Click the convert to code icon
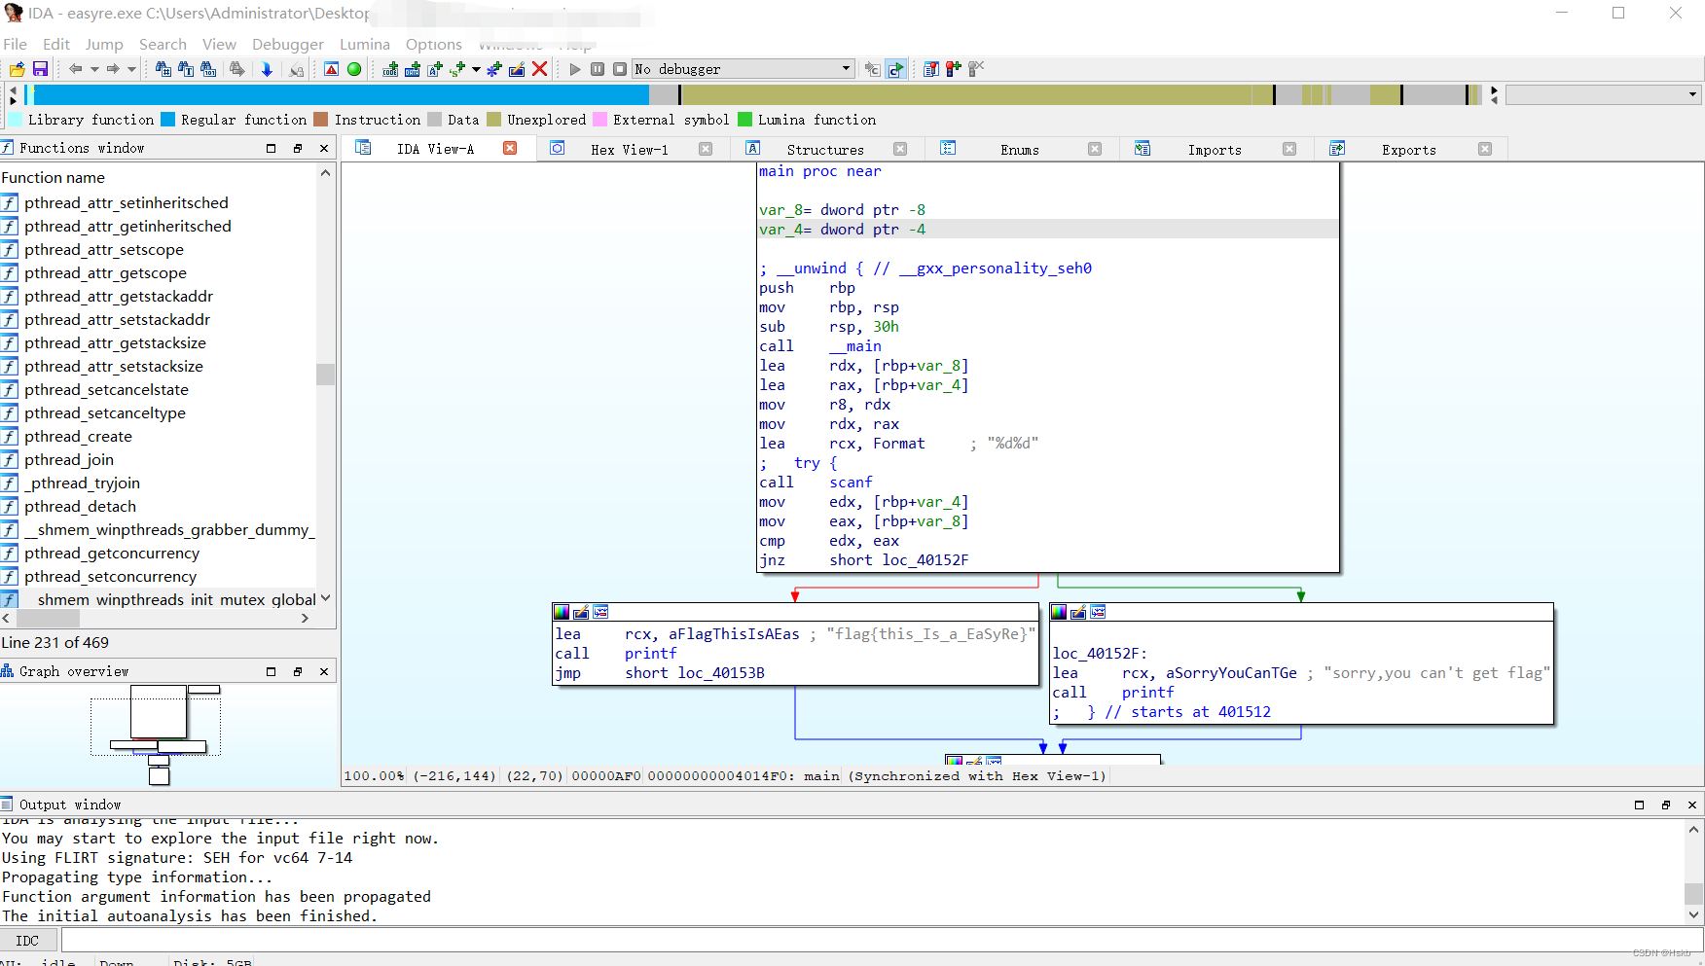The height and width of the screenshot is (966, 1705). (390, 69)
